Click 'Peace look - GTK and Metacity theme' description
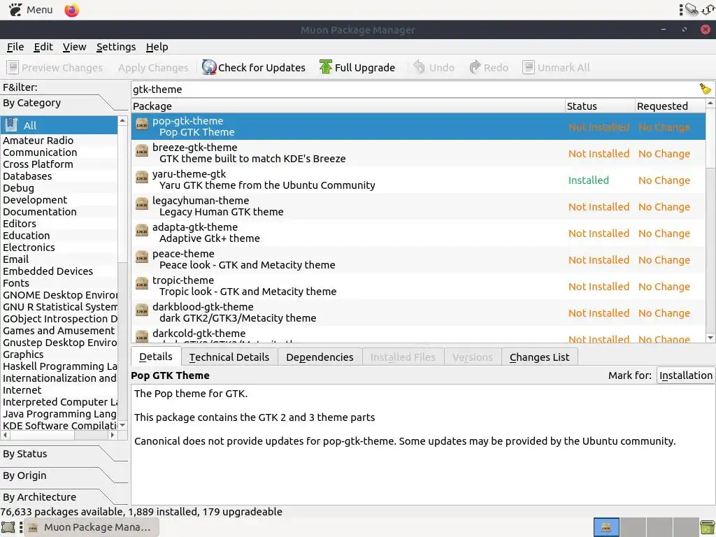716x537 pixels. coord(247,265)
